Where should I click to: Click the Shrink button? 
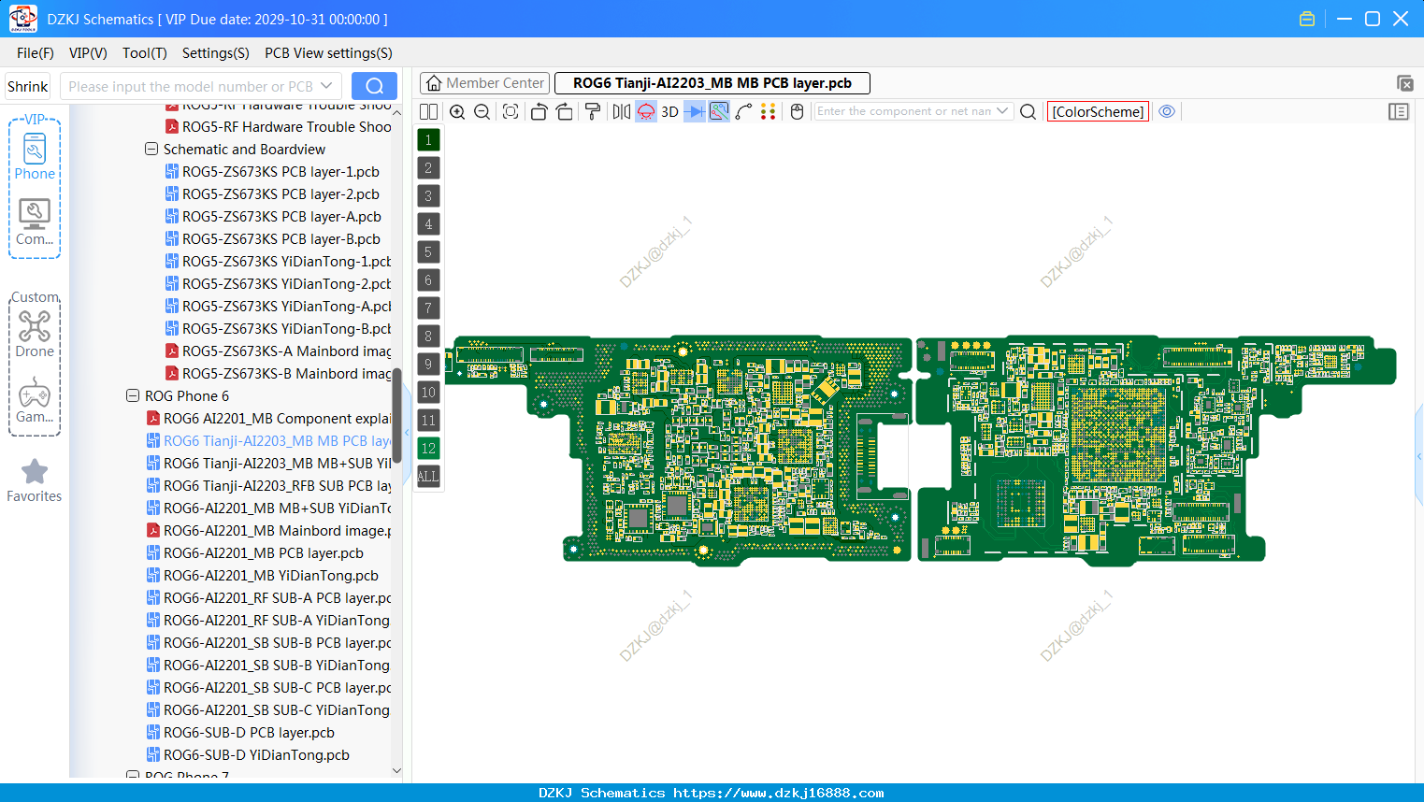(x=28, y=86)
